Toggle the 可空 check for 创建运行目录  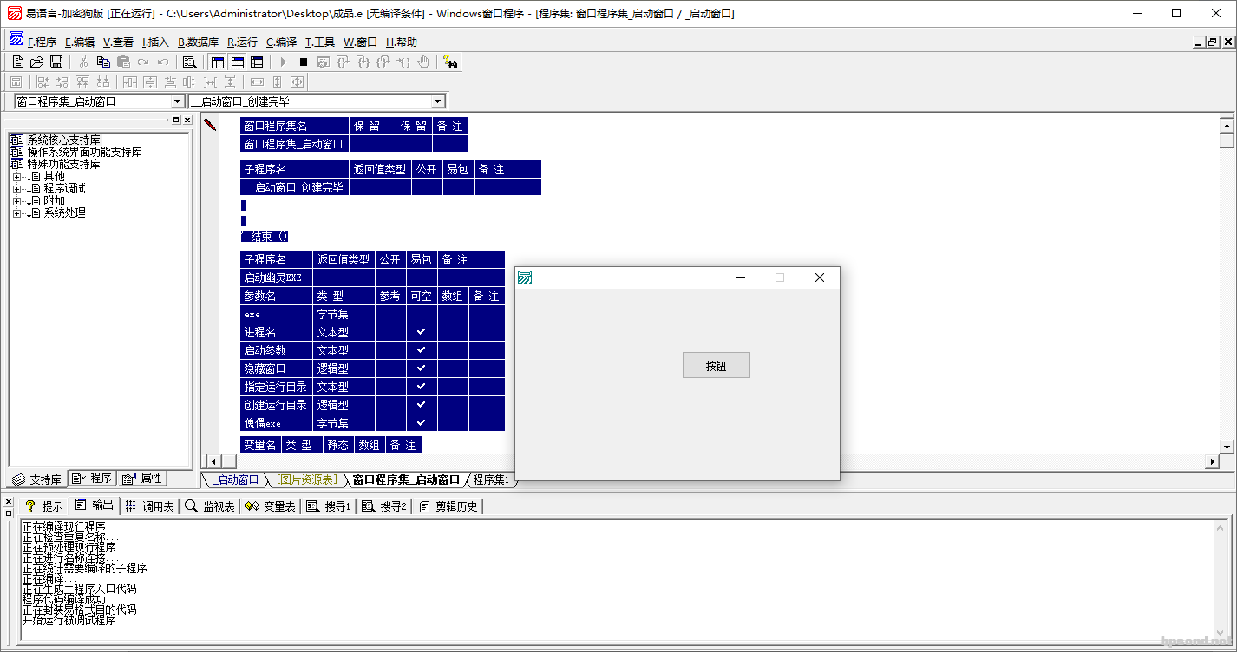pos(422,405)
